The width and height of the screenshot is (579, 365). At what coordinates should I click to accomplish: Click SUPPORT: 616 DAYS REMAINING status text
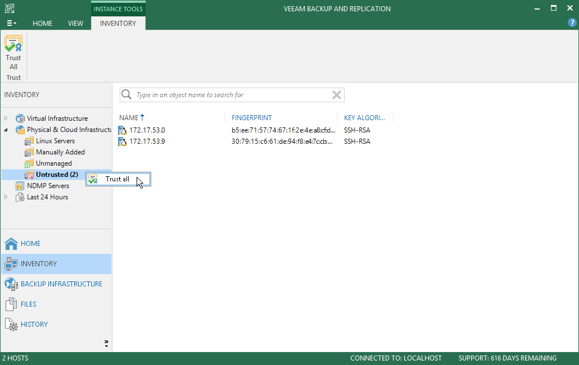coord(508,358)
